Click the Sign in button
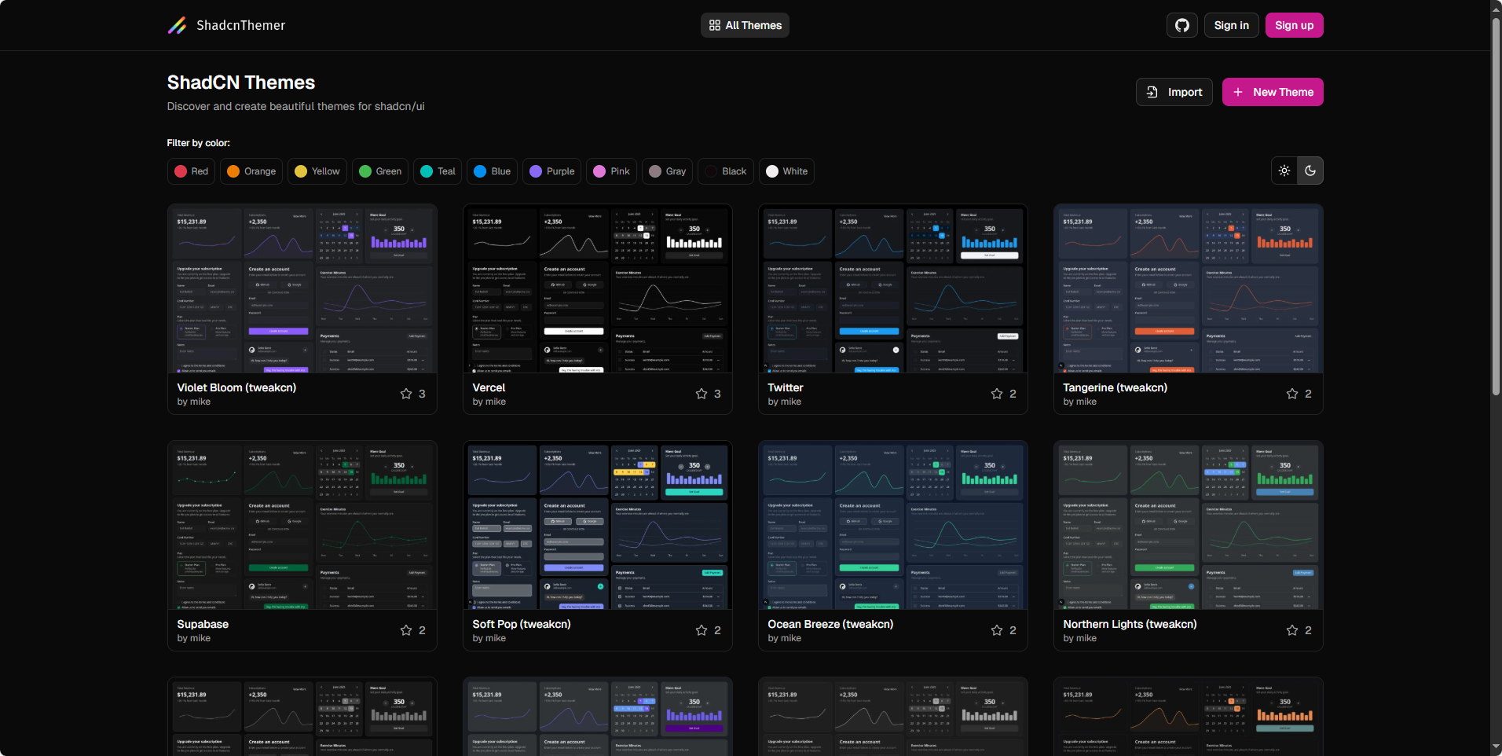 pyautogui.click(x=1231, y=25)
